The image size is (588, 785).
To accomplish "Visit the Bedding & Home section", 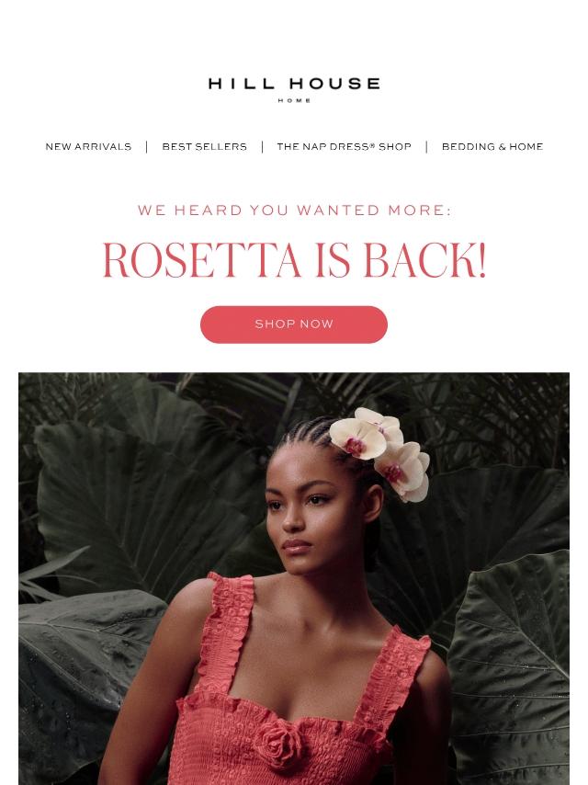I will coord(492,147).
